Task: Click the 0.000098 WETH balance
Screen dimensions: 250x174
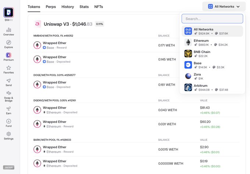Action: click(x=171, y=163)
